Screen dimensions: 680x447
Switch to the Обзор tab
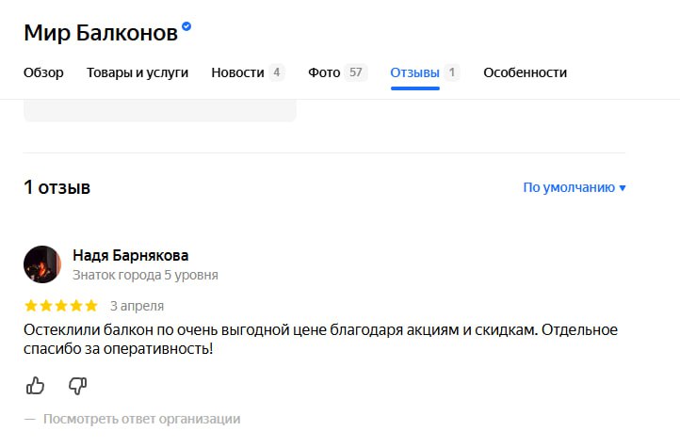(43, 72)
